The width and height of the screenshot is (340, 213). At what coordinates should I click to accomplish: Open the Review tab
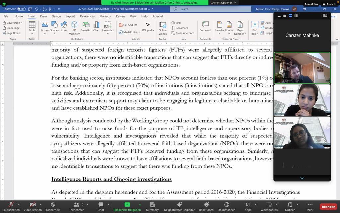[120, 16]
